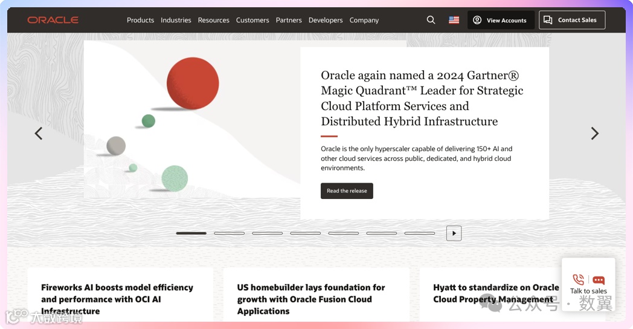Click the Talk to sales label
The image size is (633, 329).
point(588,291)
